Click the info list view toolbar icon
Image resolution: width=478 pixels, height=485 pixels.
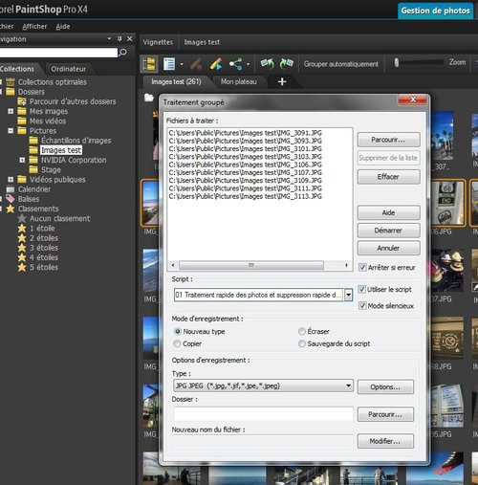pyautogui.click(x=169, y=64)
